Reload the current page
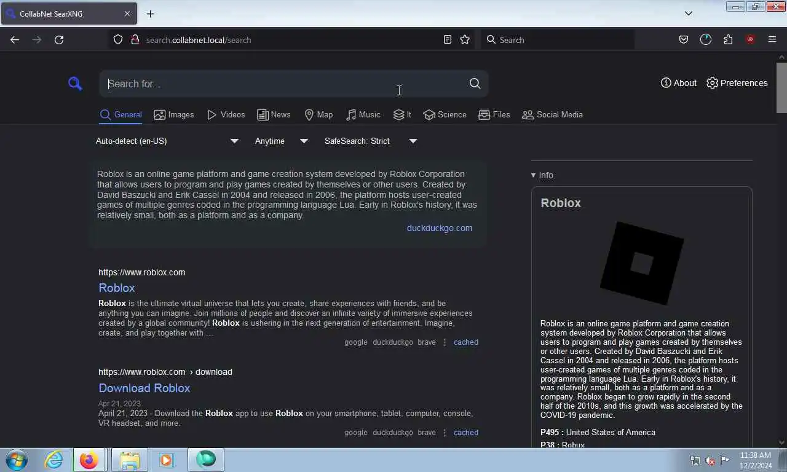Viewport: 787px width, 472px height. tap(59, 40)
